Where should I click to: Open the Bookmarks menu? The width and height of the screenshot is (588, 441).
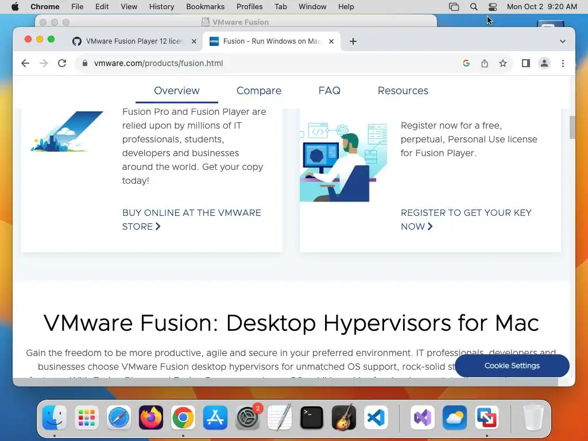point(205,7)
